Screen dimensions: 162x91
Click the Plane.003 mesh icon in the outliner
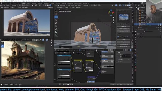point(140,24)
